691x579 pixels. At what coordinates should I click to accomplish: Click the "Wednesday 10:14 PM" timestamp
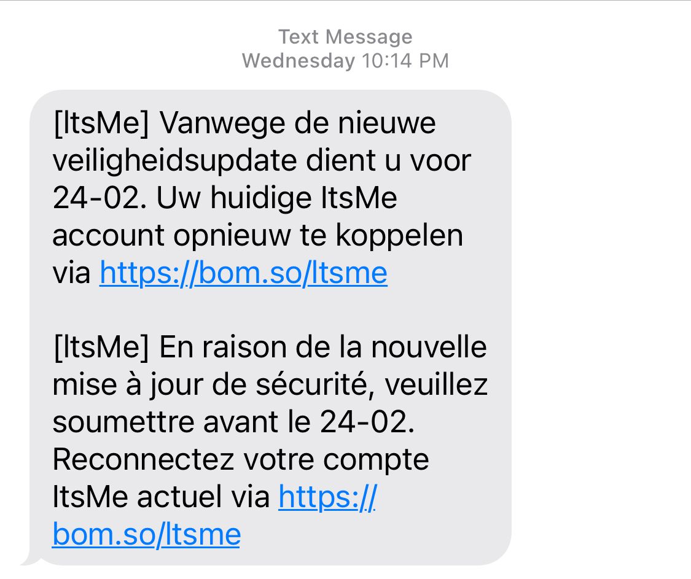click(345, 61)
